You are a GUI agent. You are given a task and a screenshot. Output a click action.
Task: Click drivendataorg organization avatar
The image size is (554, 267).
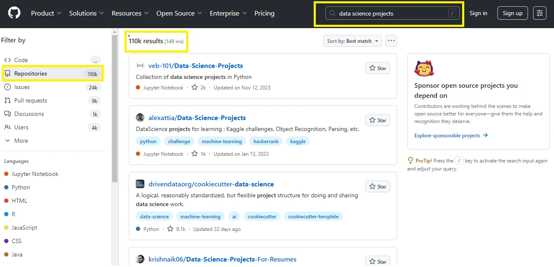(x=140, y=184)
